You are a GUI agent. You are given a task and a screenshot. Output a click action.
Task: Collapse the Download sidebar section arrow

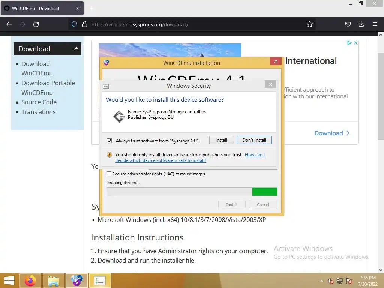pos(76,48)
